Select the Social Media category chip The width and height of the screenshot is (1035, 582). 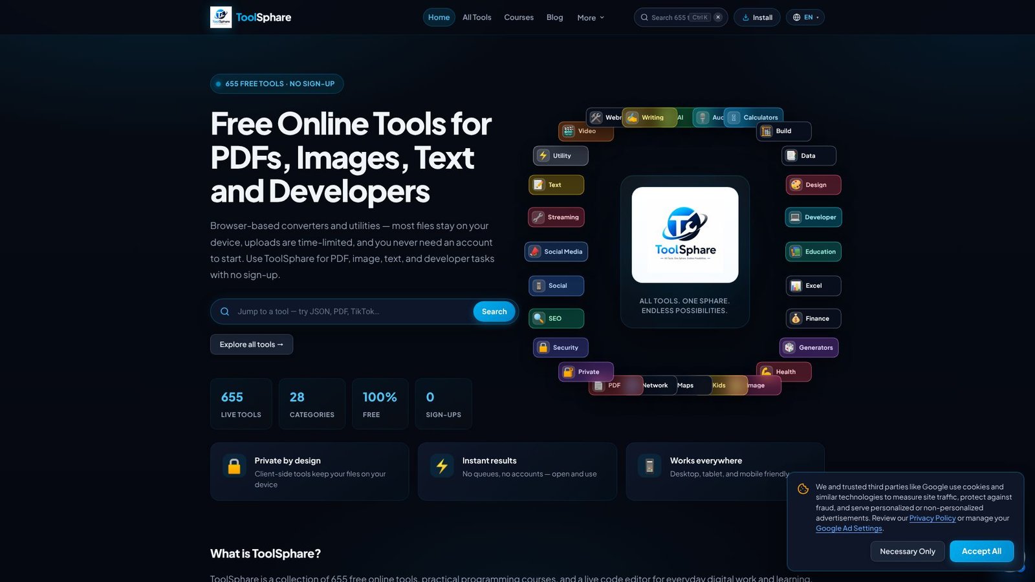556,252
